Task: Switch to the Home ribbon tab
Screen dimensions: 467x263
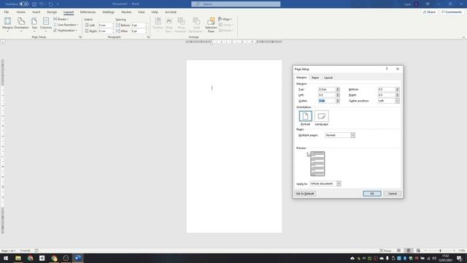Action: pos(21,12)
